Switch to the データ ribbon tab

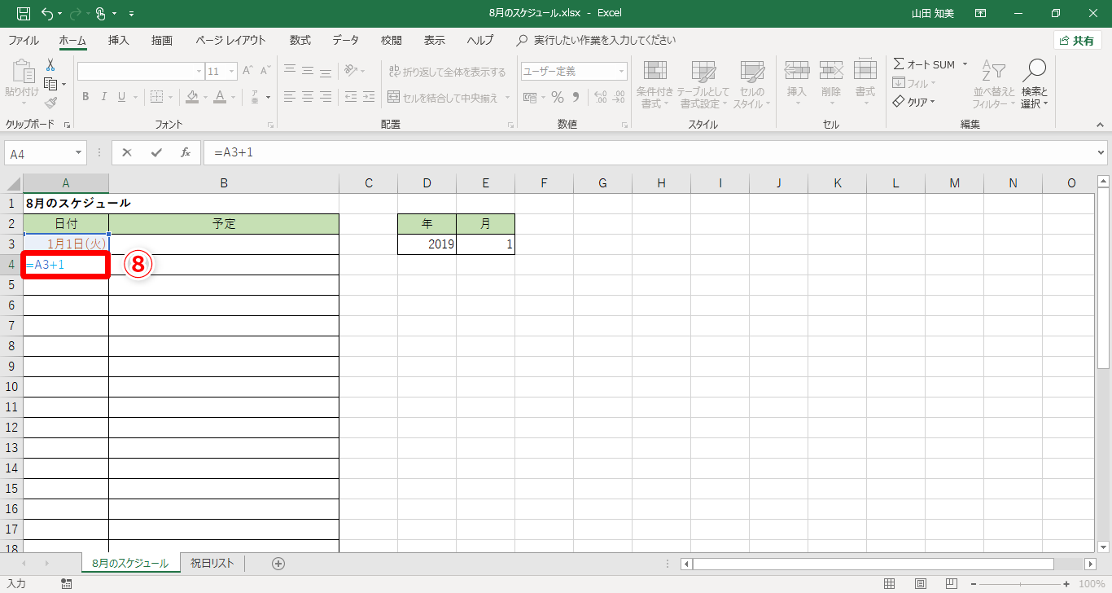coord(345,40)
